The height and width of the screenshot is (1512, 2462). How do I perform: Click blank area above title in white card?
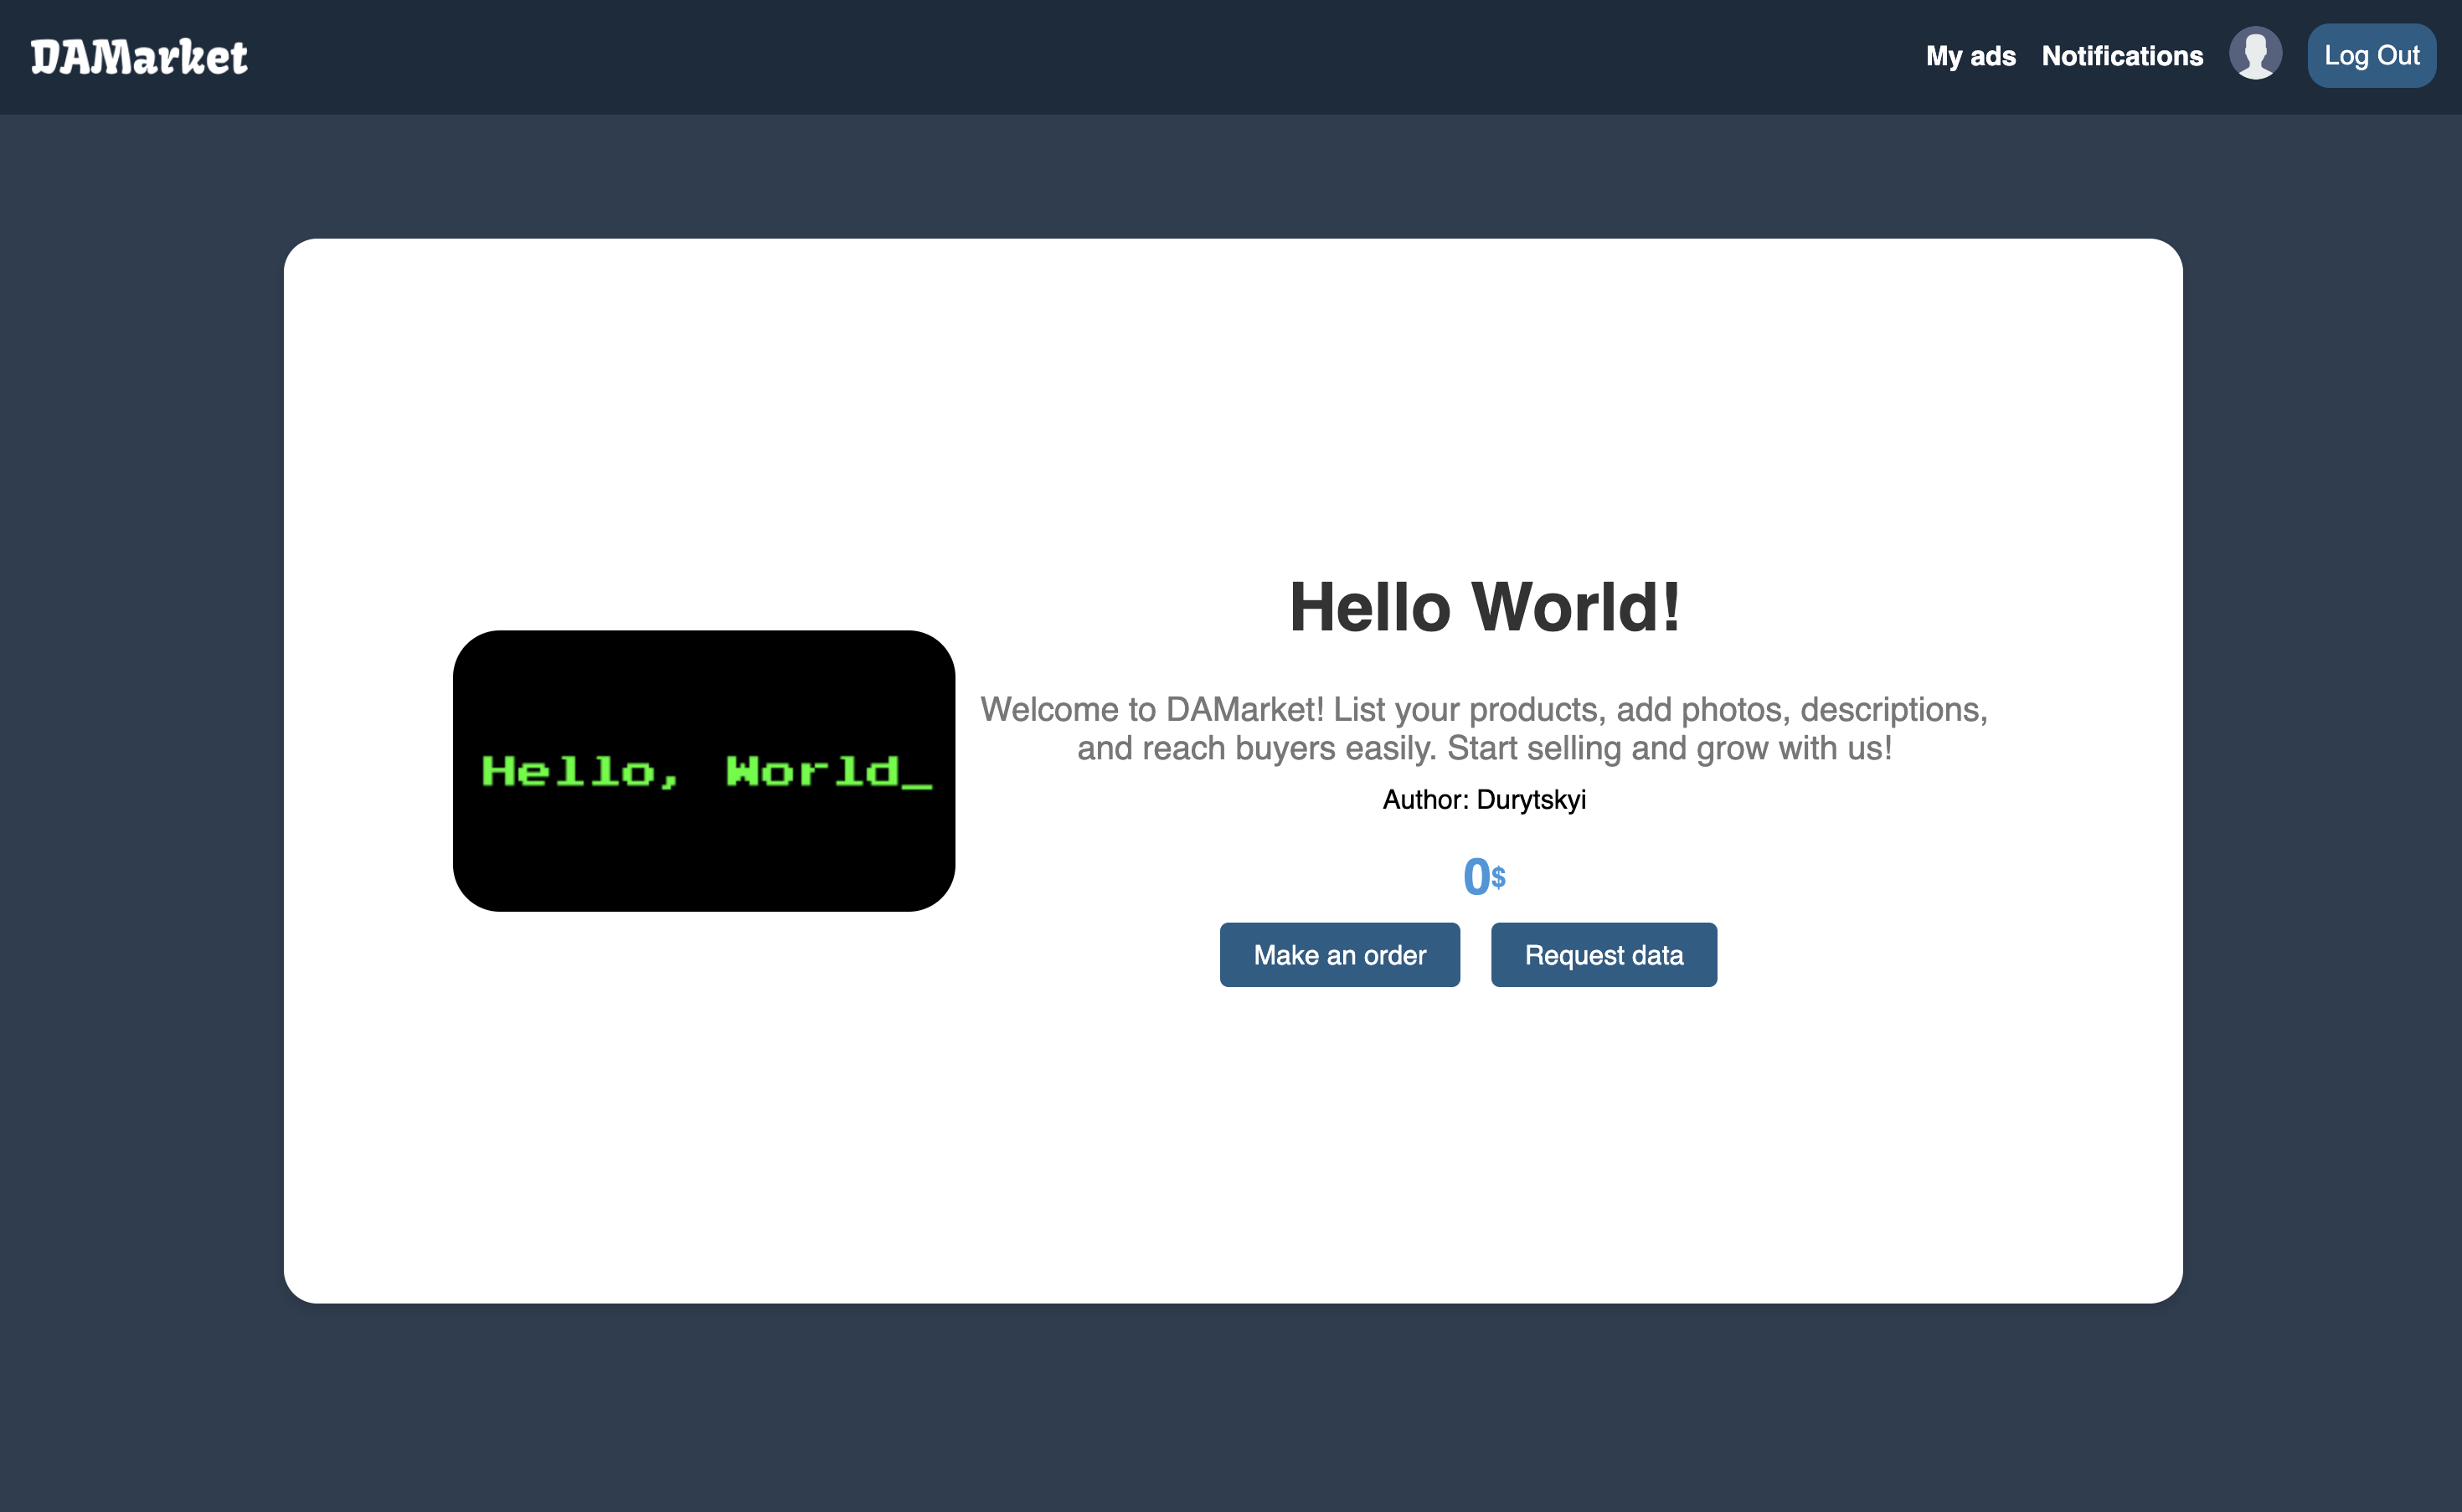pyautogui.click(x=1230, y=400)
